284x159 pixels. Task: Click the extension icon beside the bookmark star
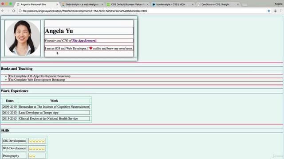(275, 11)
